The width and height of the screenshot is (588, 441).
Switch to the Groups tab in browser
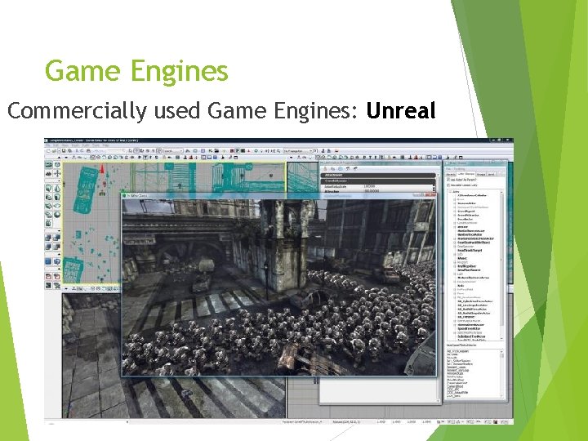[x=481, y=175]
